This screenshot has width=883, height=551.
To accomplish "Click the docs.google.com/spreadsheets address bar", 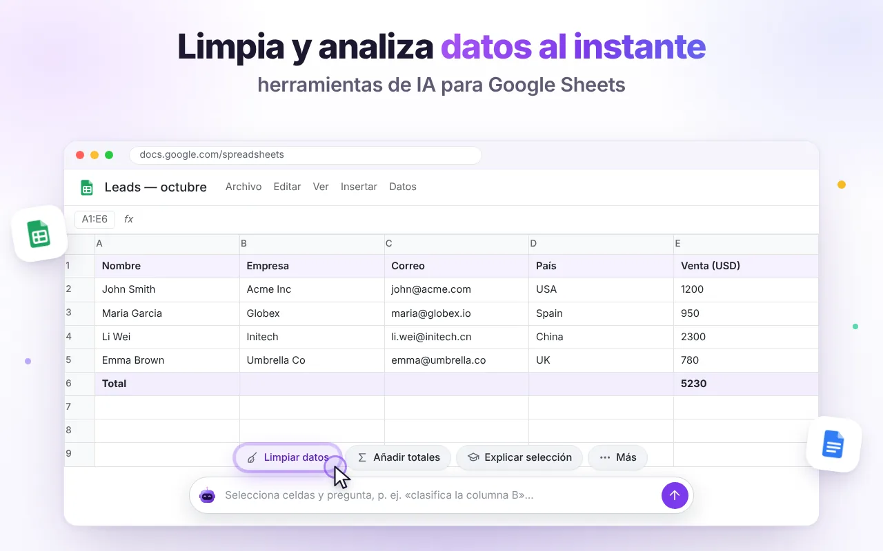I will click(306, 155).
